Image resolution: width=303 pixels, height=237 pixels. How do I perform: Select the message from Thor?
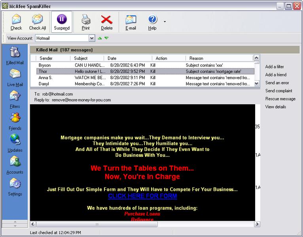(145, 71)
